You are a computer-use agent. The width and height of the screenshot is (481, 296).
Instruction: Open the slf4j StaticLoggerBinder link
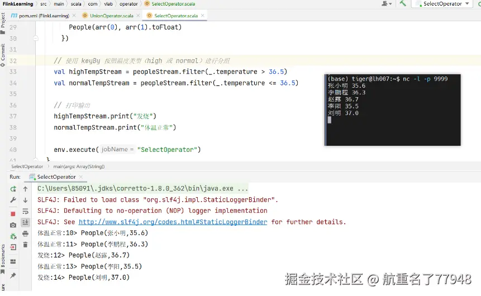point(173,222)
